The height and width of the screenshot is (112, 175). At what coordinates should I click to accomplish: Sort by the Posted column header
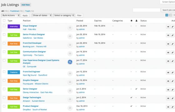coord(80,21)
